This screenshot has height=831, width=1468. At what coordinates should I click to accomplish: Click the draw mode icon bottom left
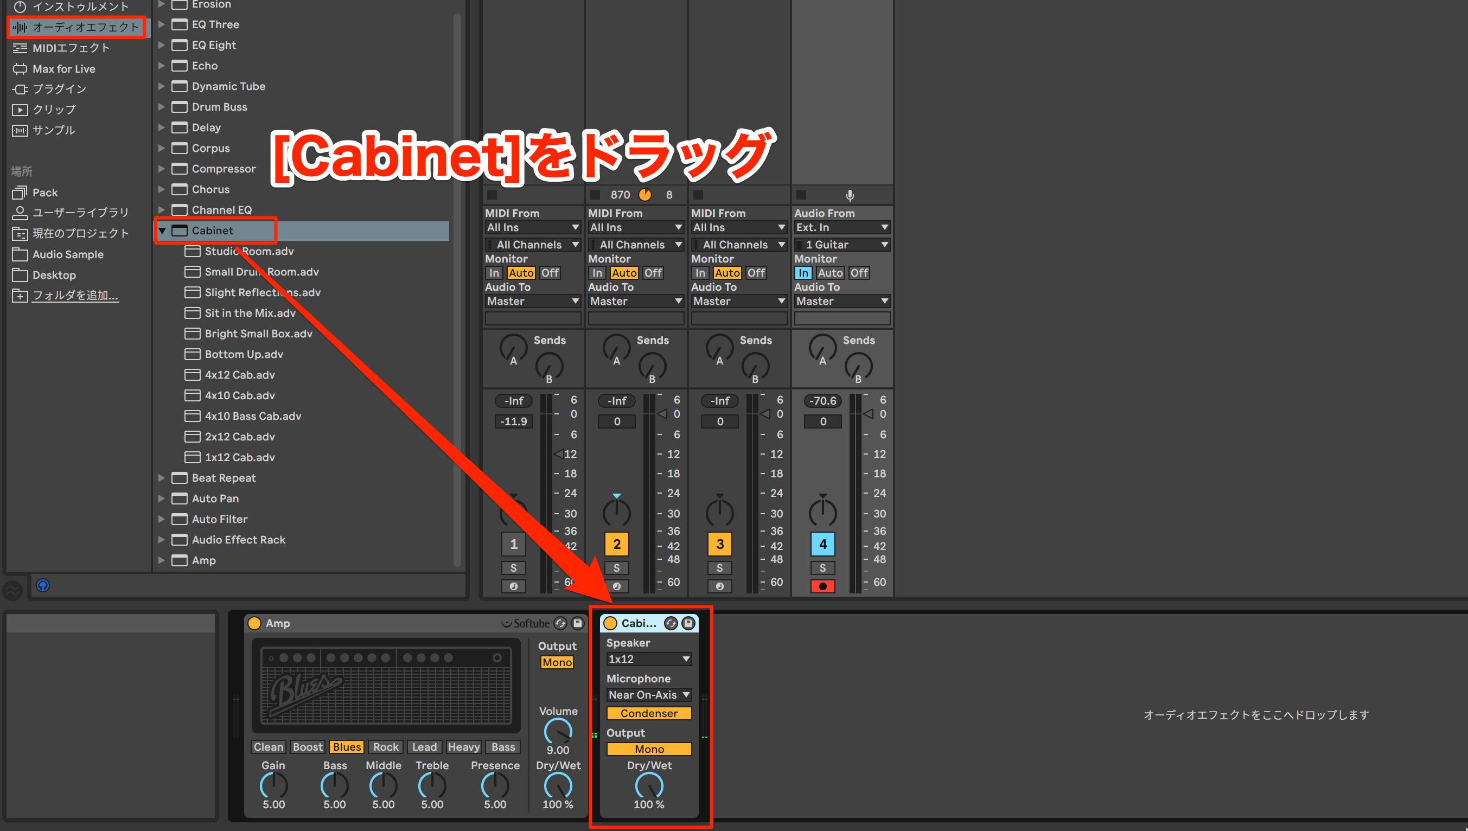coord(12,590)
